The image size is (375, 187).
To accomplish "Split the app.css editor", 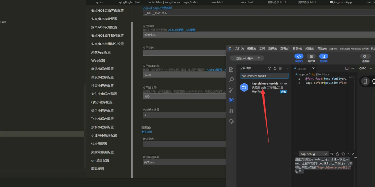I will (x=347, y=68).
